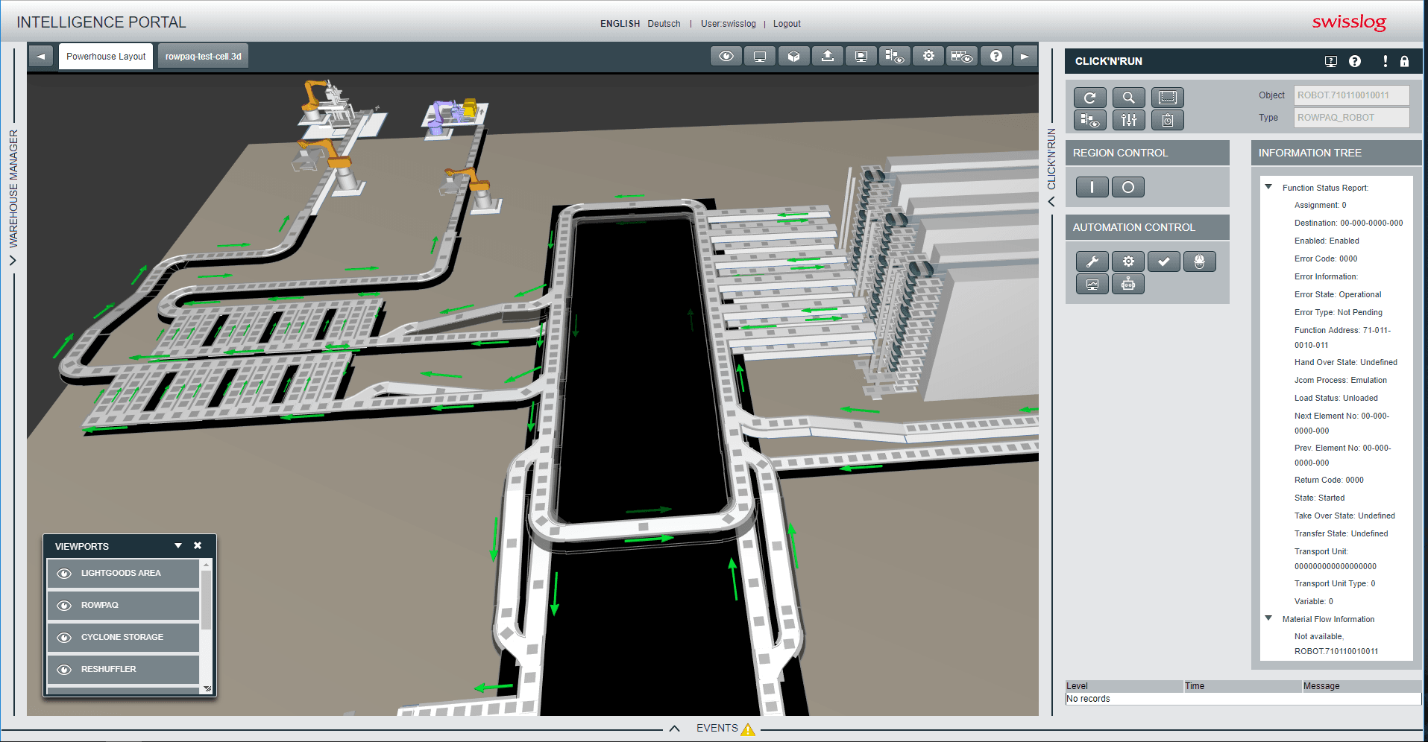This screenshot has width=1428, height=742.
Task: Click the monitor chart icon under Automation Control
Action: 1092,284
